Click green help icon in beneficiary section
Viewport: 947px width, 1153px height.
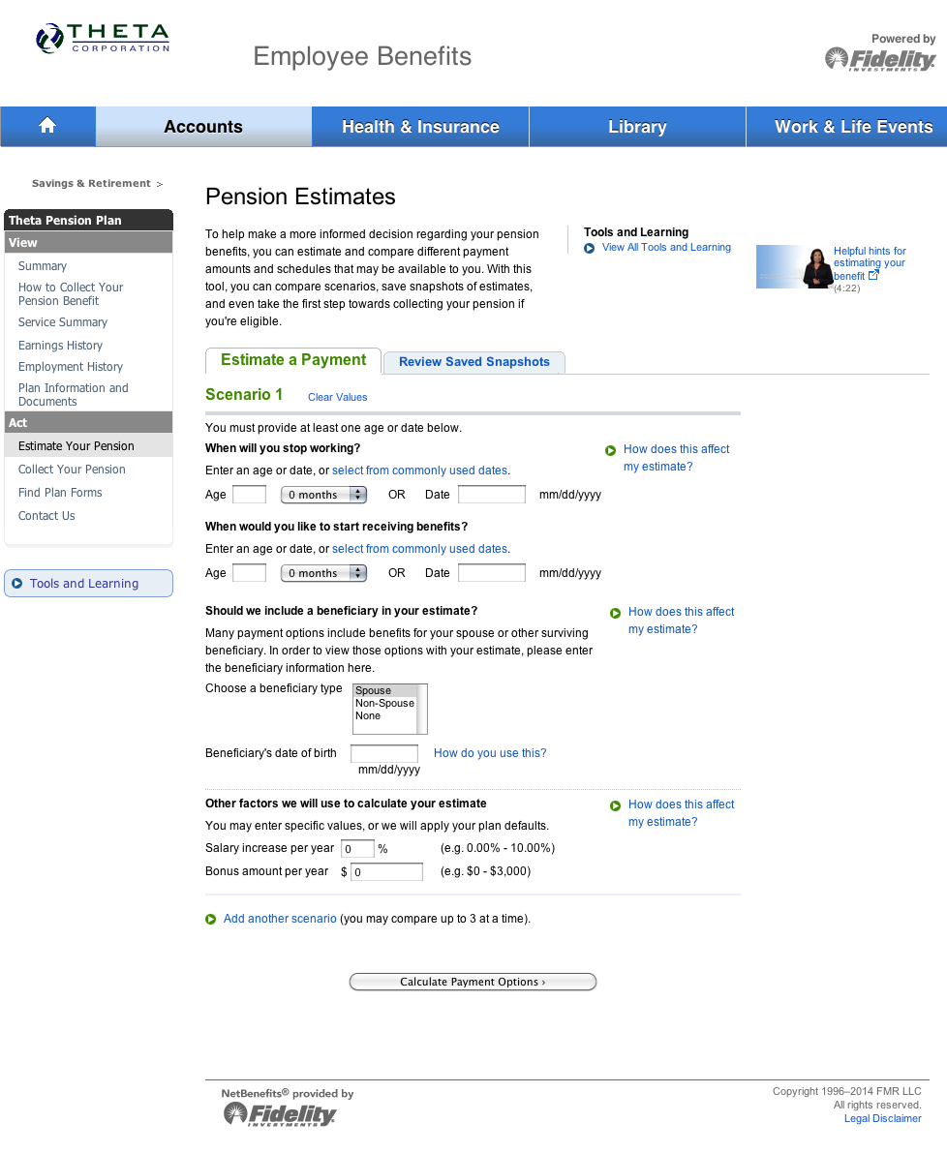click(x=616, y=613)
